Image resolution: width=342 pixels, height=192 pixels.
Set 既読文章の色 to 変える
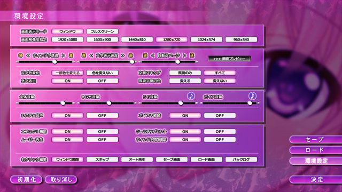coord(185,81)
